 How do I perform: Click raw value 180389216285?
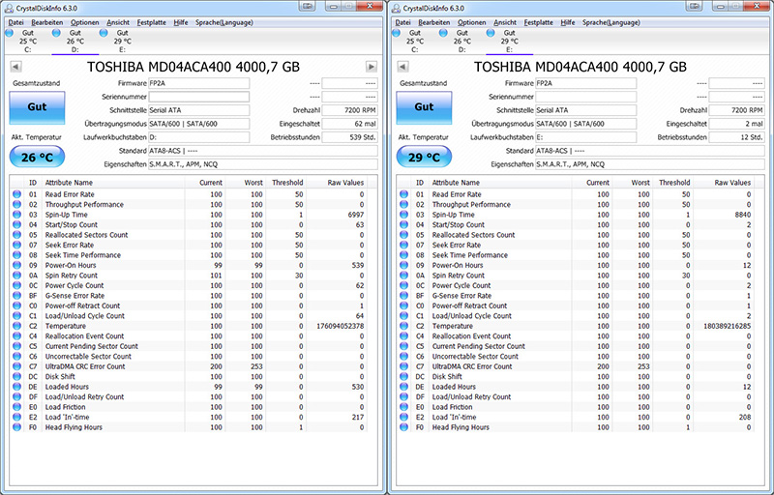pyautogui.click(x=728, y=326)
